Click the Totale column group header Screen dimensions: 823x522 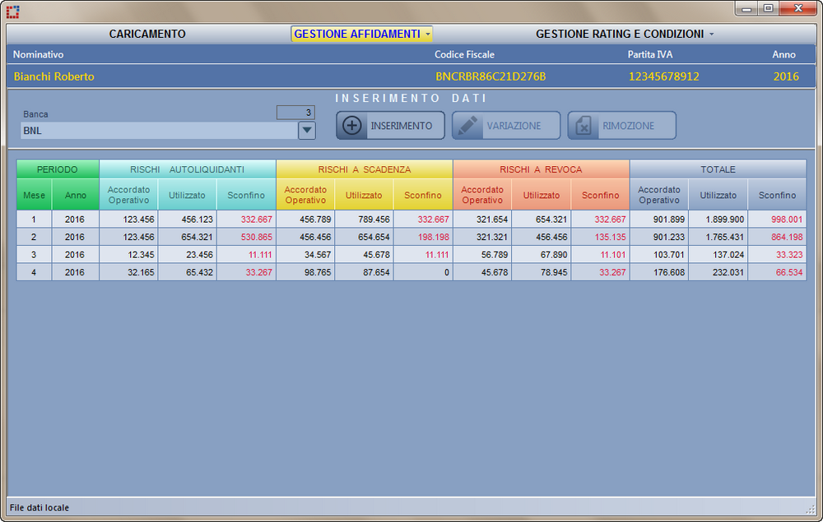coord(718,169)
